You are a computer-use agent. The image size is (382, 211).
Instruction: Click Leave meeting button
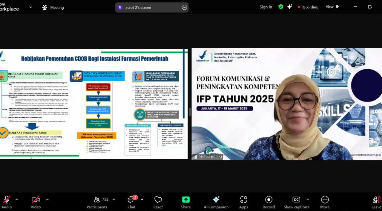(376, 202)
